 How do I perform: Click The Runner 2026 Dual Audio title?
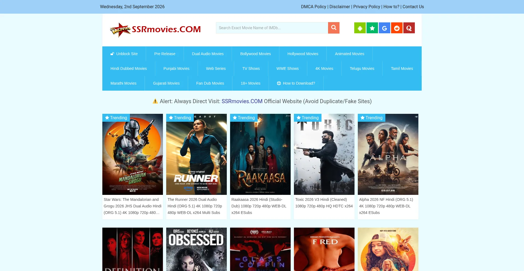[x=195, y=206]
